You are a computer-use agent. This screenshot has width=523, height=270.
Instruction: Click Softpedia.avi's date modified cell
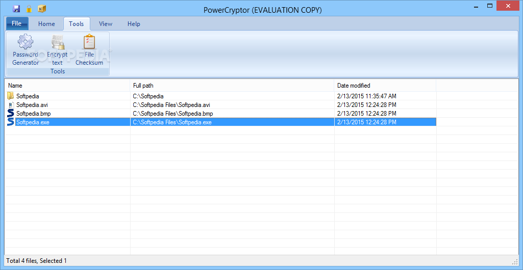[x=385, y=105]
